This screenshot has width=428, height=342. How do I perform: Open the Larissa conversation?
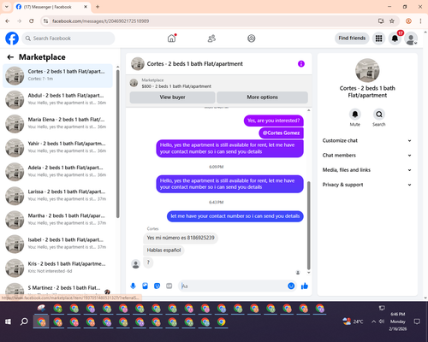pyautogui.click(x=57, y=196)
